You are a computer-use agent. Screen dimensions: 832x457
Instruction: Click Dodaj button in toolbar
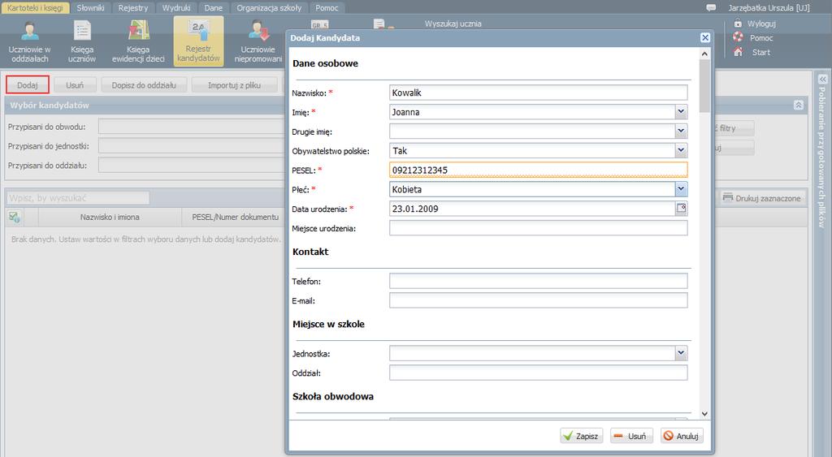click(x=28, y=85)
